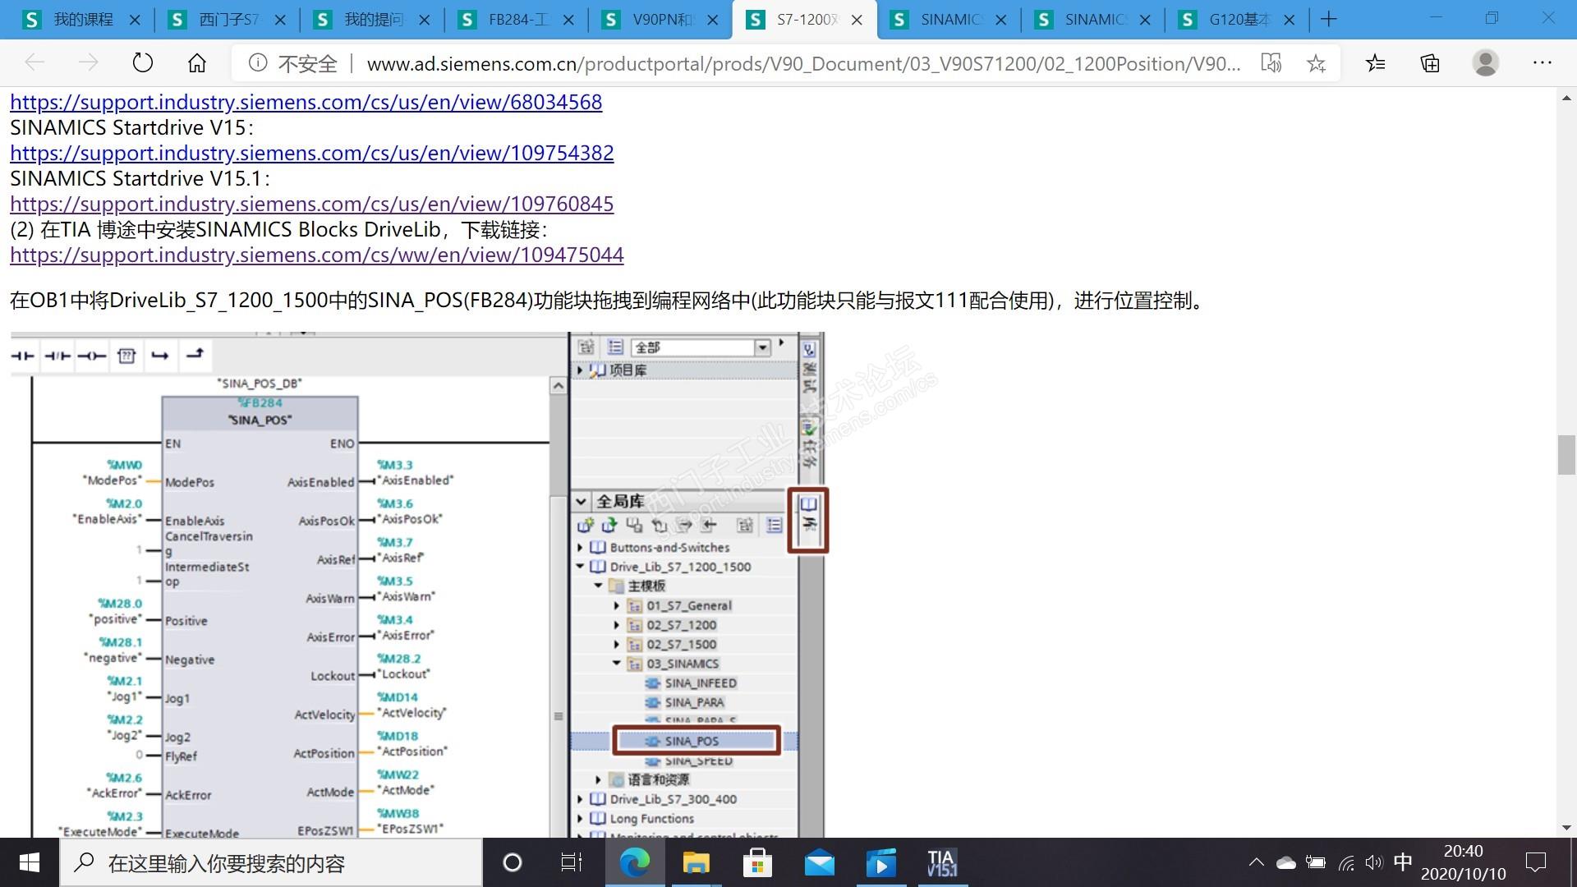This screenshot has width=1577, height=887.
Task: Add page to favorites star
Action: (1316, 63)
